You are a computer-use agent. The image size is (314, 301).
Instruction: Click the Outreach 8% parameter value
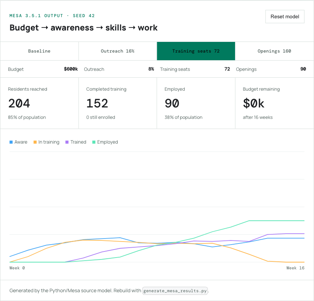(x=151, y=69)
